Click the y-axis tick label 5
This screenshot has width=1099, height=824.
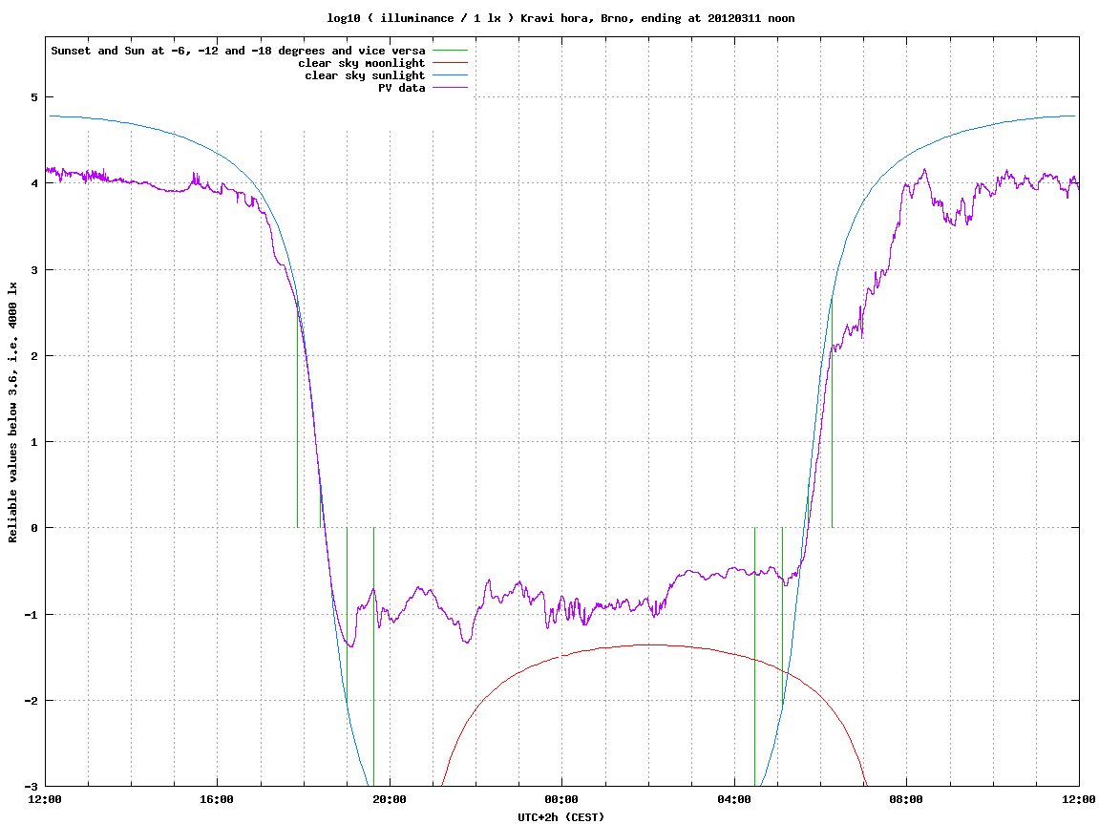[33, 97]
